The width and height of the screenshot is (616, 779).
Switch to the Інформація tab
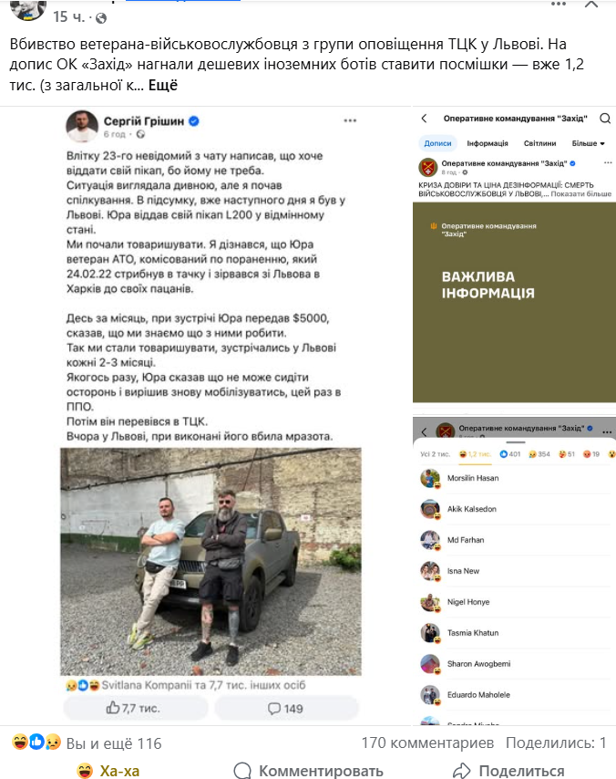point(488,143)
